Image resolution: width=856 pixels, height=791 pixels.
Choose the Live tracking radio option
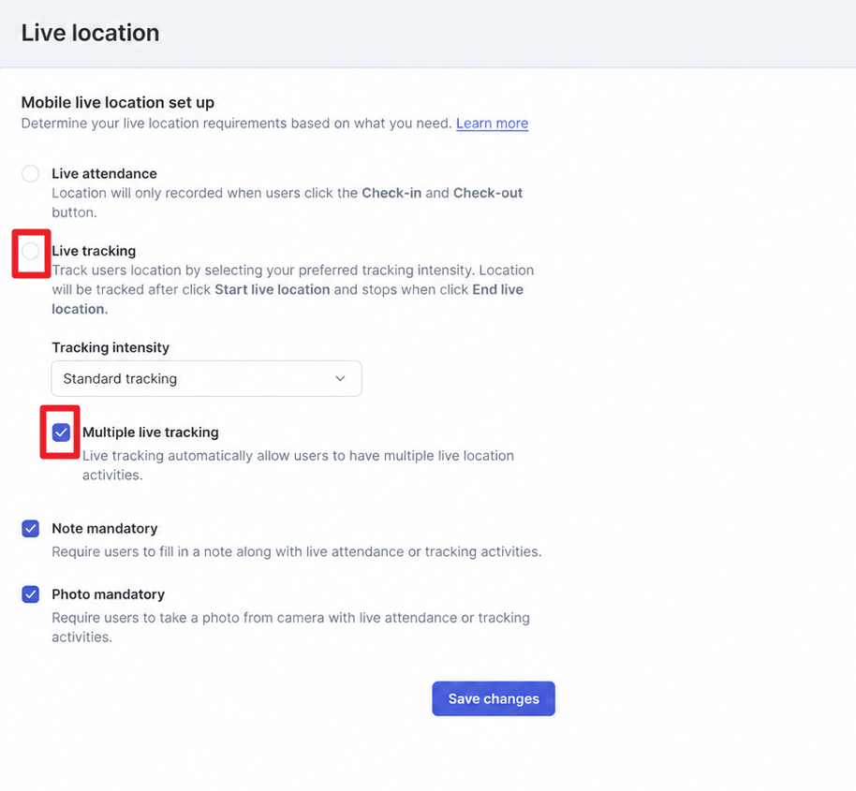click(x=30, y=251)
